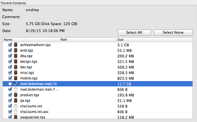The height and width of the screenshot is (122, 197).
Task: Click the dba.tgz archive file icon
Action: (16, 56)
